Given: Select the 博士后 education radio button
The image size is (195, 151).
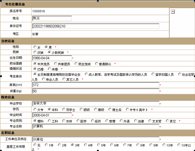Looking at the screenshot, I should pos(110,109).
